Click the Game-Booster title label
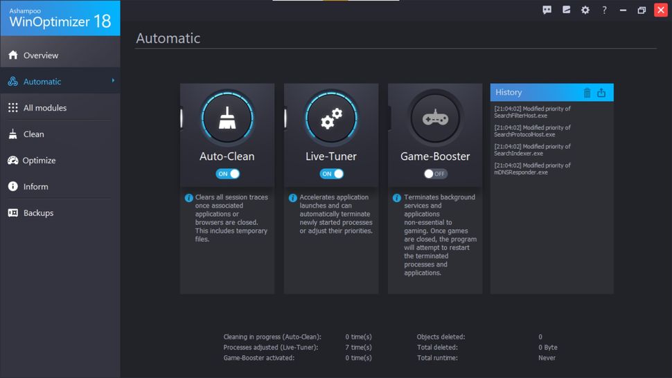 435,156
